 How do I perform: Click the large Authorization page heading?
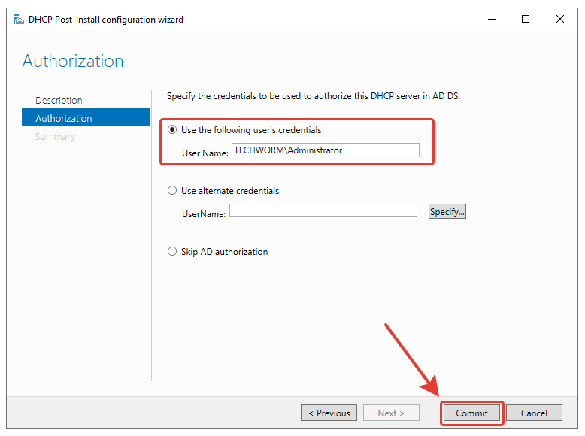73,61
